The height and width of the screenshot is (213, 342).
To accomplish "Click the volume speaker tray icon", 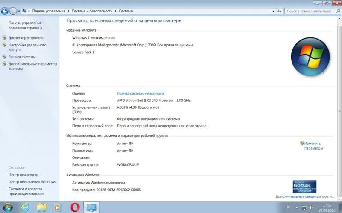I will tap(311, 208).
